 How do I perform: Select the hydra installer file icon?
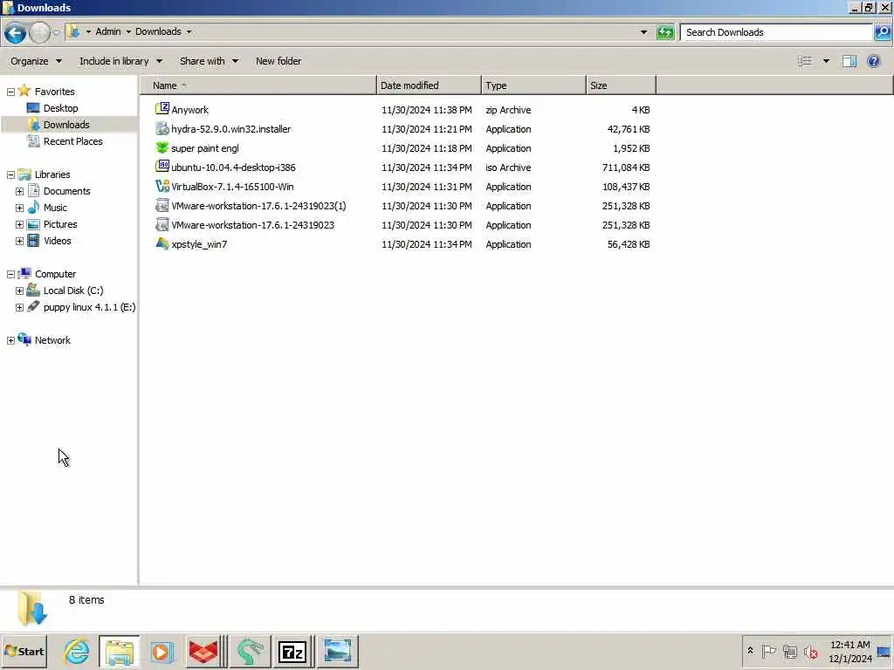point(162,129)
